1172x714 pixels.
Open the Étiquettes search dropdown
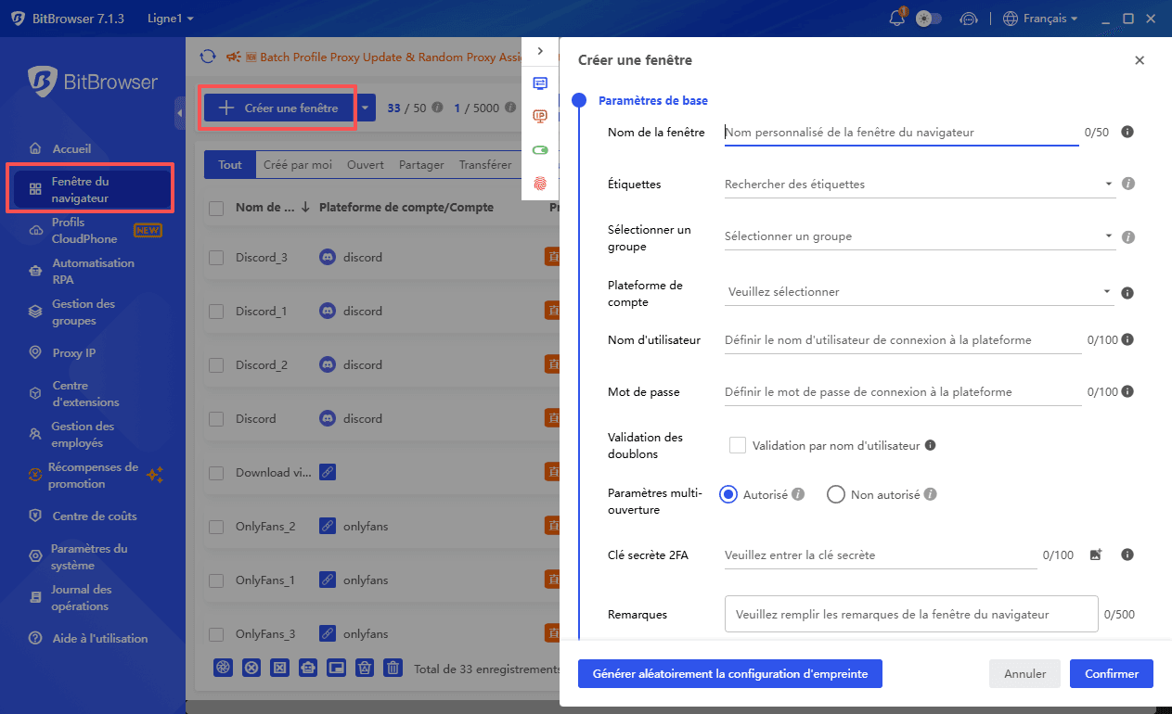(919, 184)
